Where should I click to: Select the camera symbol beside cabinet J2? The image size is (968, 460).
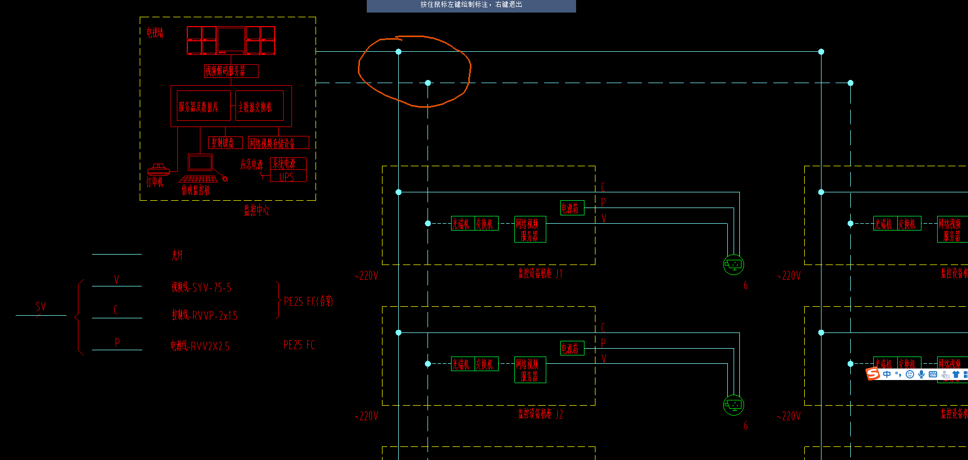(x=733, y=405)
